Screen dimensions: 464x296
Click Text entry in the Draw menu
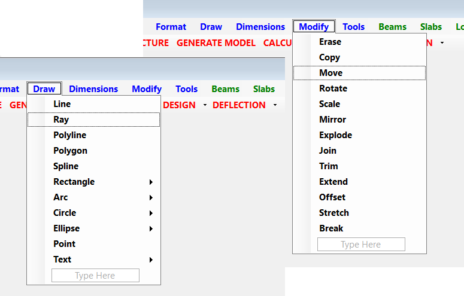pyautogui.click(x=93, y=260)
